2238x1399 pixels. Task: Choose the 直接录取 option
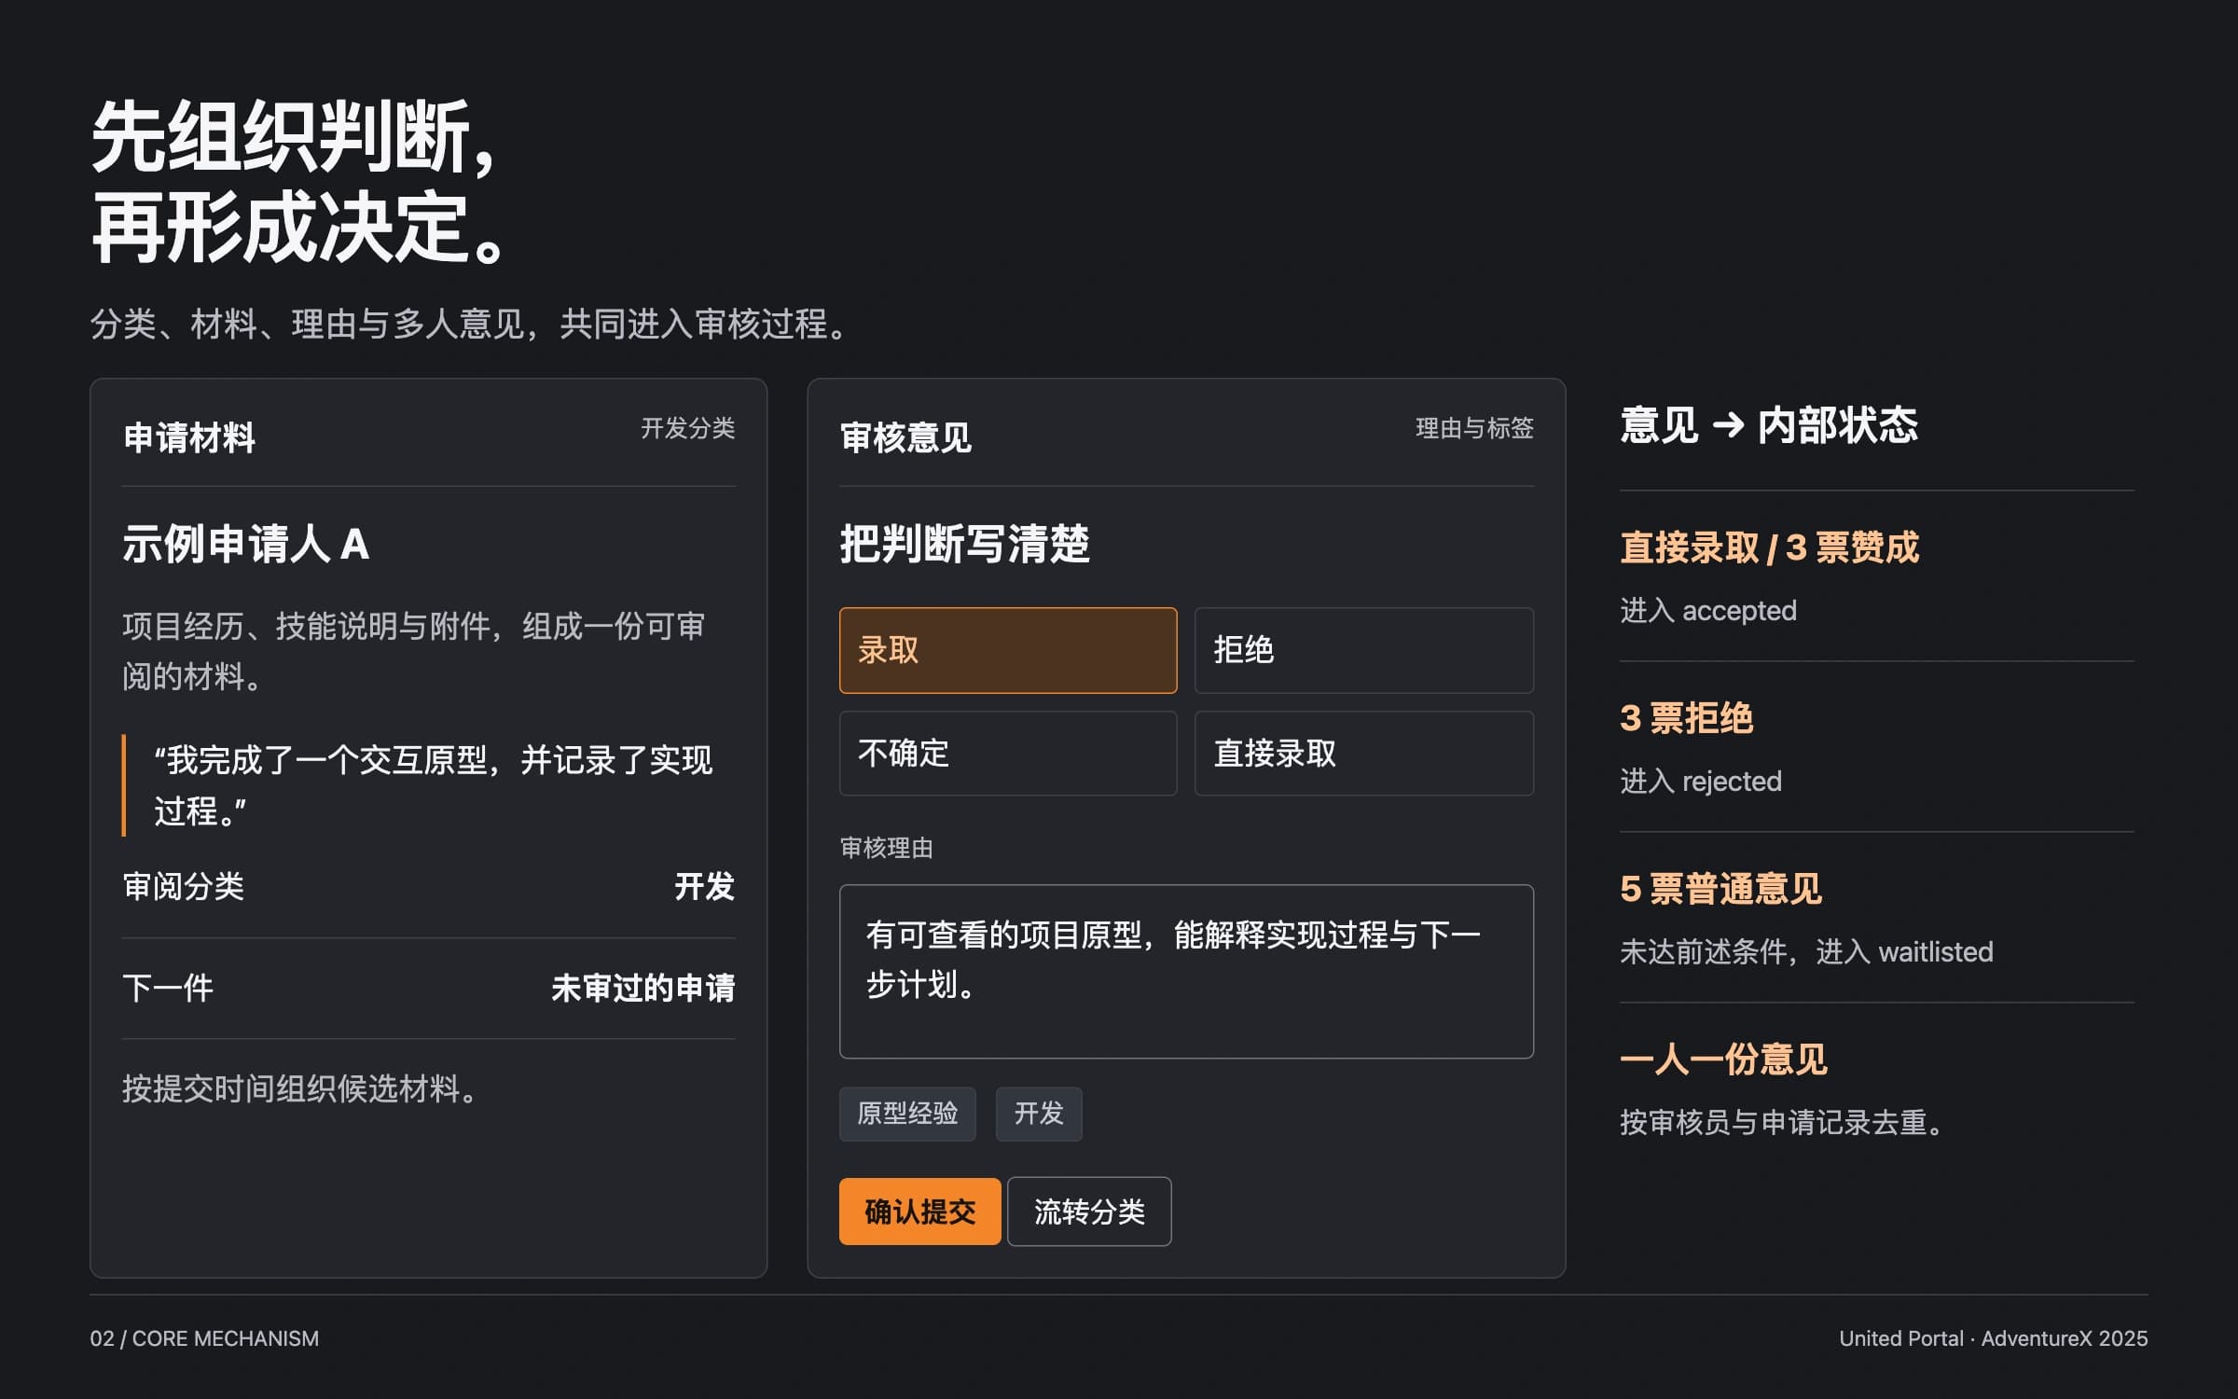(1364, 754)
